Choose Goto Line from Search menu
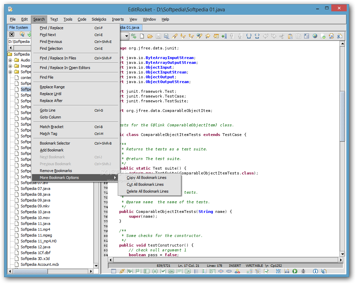 [x=76, y=111]
